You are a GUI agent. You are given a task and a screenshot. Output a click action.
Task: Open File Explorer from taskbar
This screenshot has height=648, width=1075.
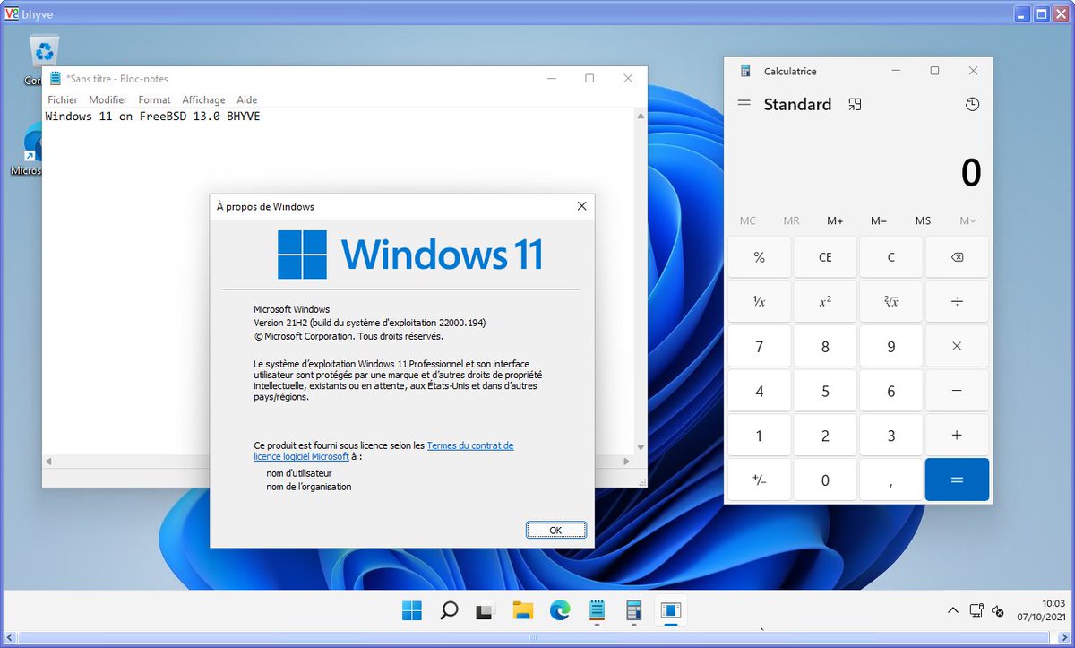[x=523, y=611]
